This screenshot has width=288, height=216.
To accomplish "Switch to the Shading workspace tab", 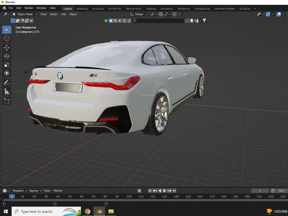I will pyautogui.click(x=151, y=9).
